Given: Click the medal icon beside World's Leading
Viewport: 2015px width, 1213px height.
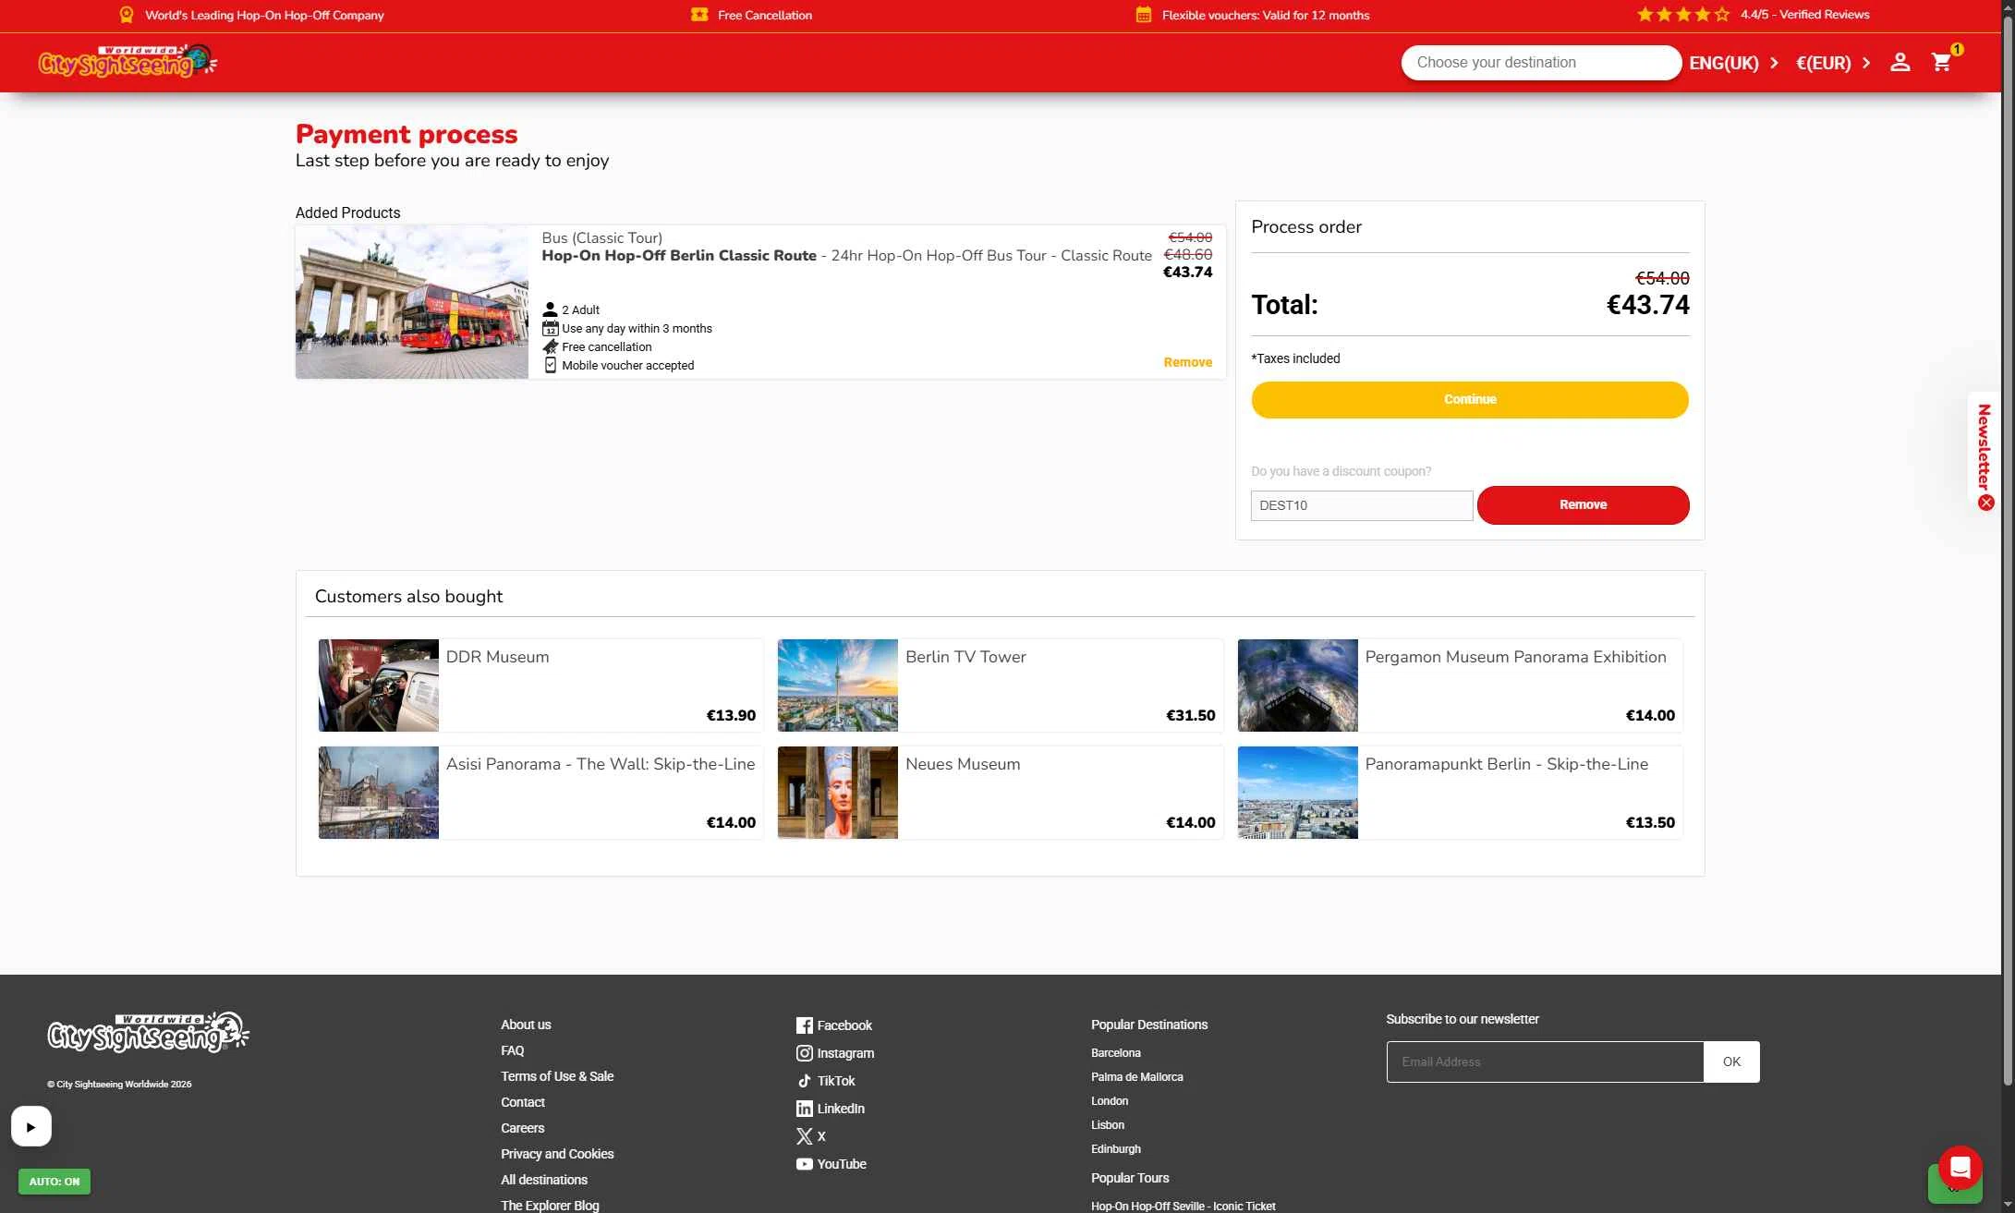Looking at the screenshot, I should (127, 15).
